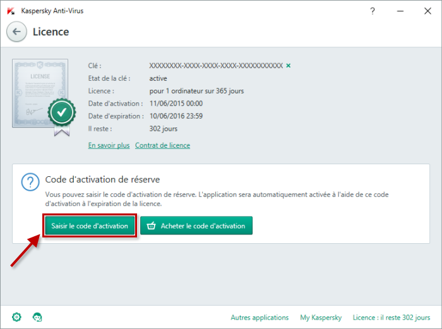Open Autres applications in the footer
Image resolution: width=442 pixels, height=329 pixels.
(260, 318)
